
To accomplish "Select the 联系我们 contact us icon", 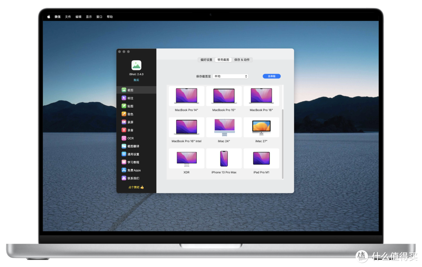I will [x=124, y=178].
